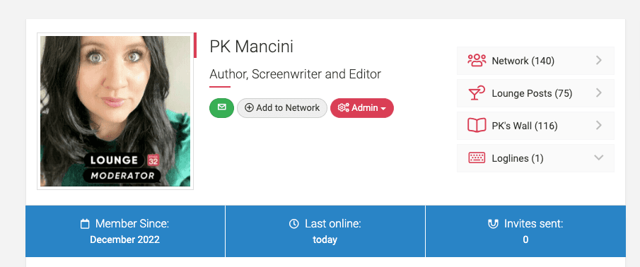
Task: Select the PK's Wall (116) item
Action: pyautogui.click(x=535, y=126)
